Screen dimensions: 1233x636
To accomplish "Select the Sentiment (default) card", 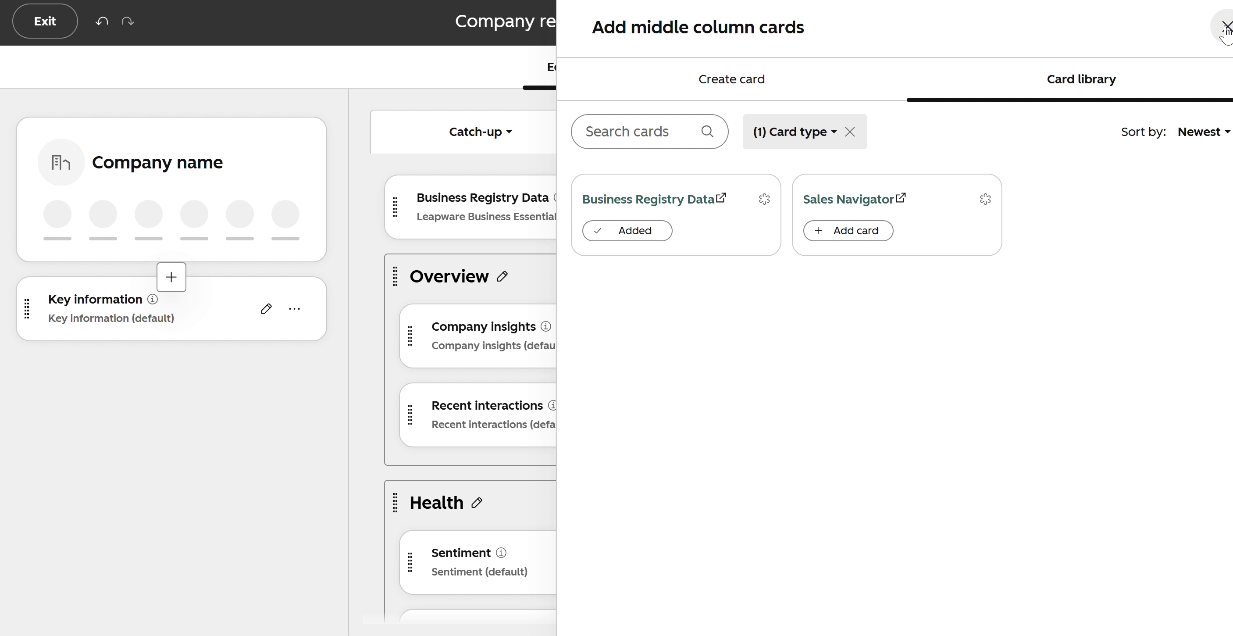I will click(x=478, y=562).
